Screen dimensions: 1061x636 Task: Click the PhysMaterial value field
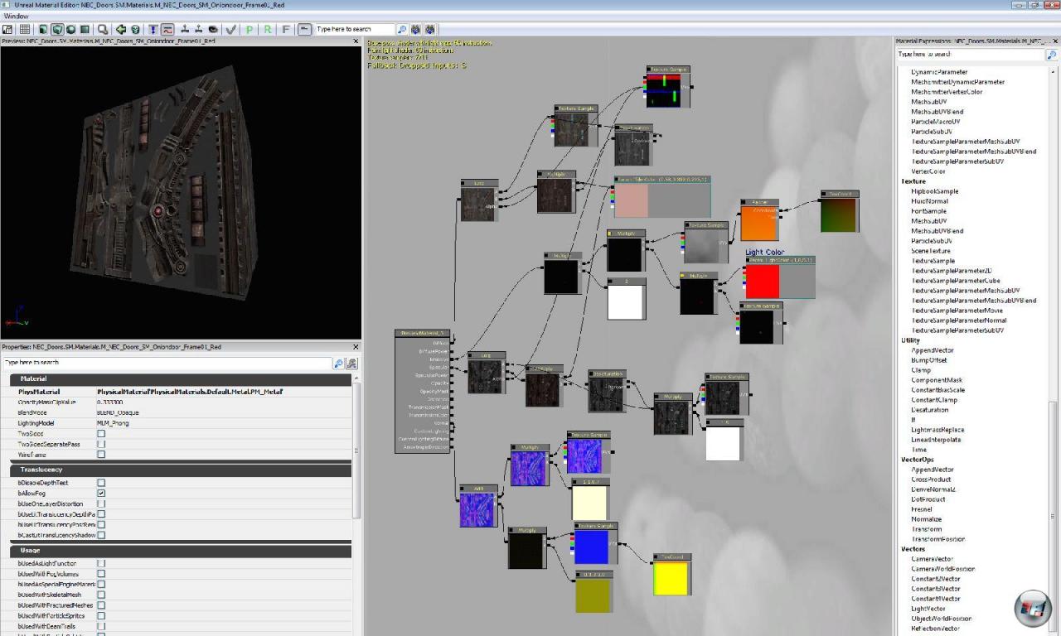tap(224, 392)
